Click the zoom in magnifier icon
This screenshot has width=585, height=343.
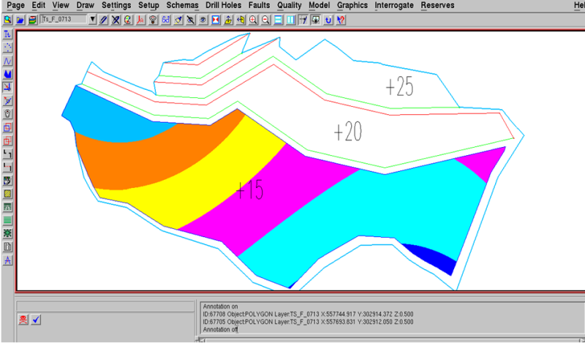tap(253, 20)
